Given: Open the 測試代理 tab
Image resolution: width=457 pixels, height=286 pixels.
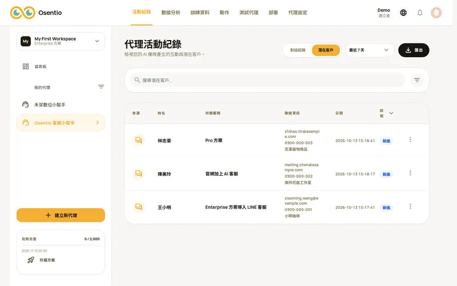Looking at the screenshot, I should point(249,13).
